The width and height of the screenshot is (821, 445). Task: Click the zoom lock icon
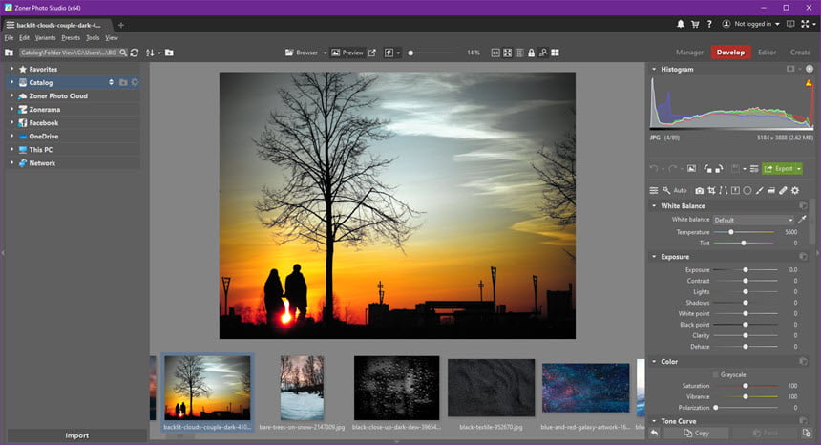532,53
